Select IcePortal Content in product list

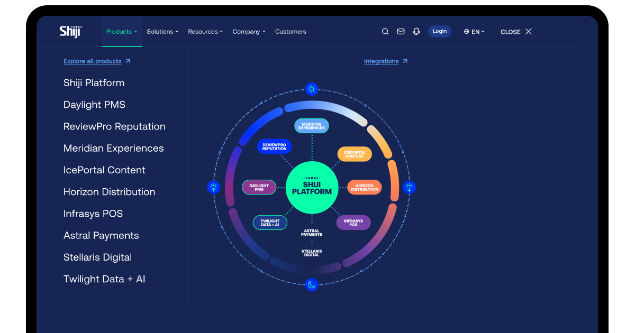click(x=104, y=170)
